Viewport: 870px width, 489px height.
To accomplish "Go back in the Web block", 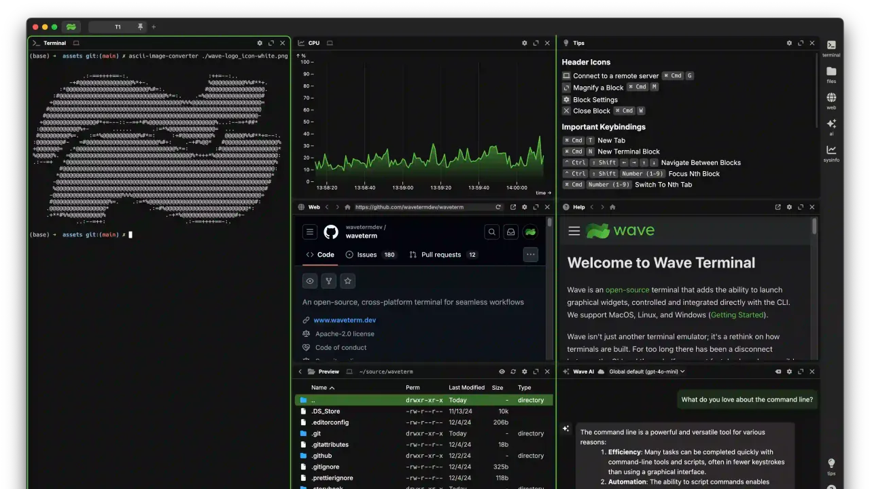I will (x=327, y=207).
